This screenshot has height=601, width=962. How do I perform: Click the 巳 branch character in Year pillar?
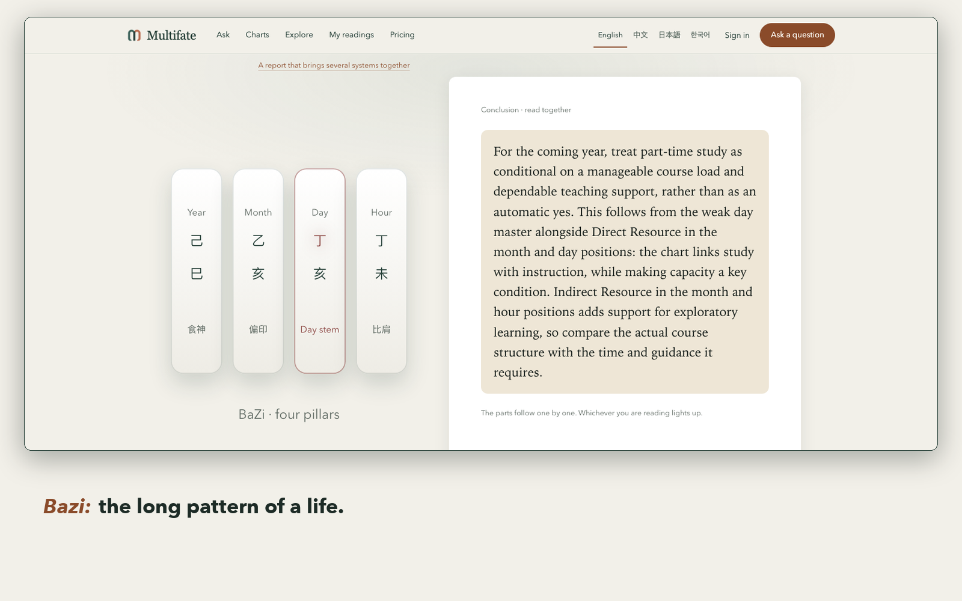point(197,274)
